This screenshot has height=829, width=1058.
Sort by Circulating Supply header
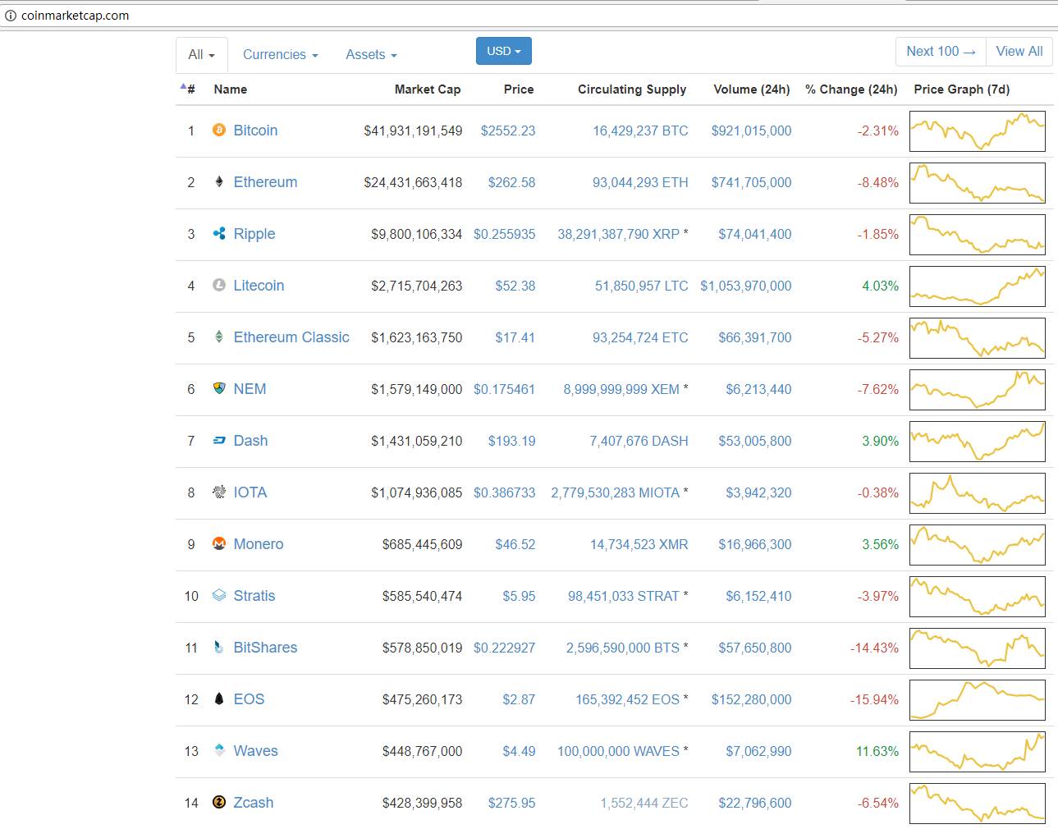coord(632,89)
